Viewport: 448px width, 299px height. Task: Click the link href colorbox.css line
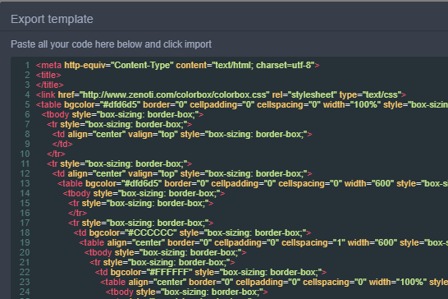pyautogui.click(x=221, y=94)
